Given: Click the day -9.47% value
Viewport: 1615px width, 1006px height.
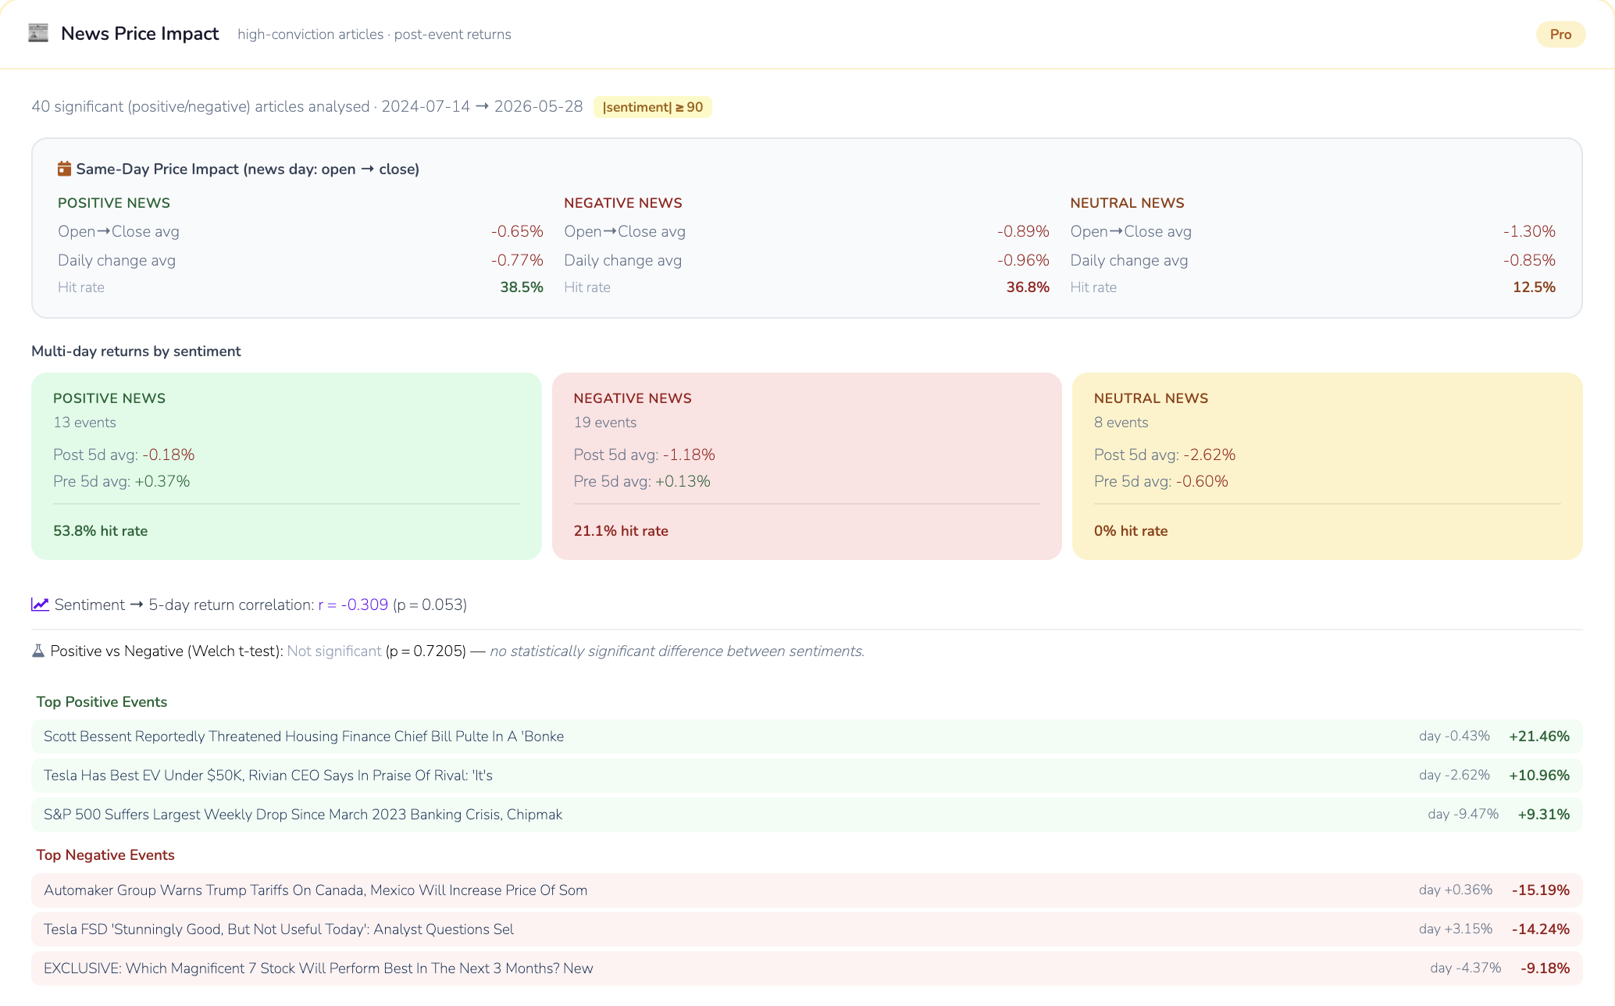Looking at the screenshot, I should (1463, 815).
